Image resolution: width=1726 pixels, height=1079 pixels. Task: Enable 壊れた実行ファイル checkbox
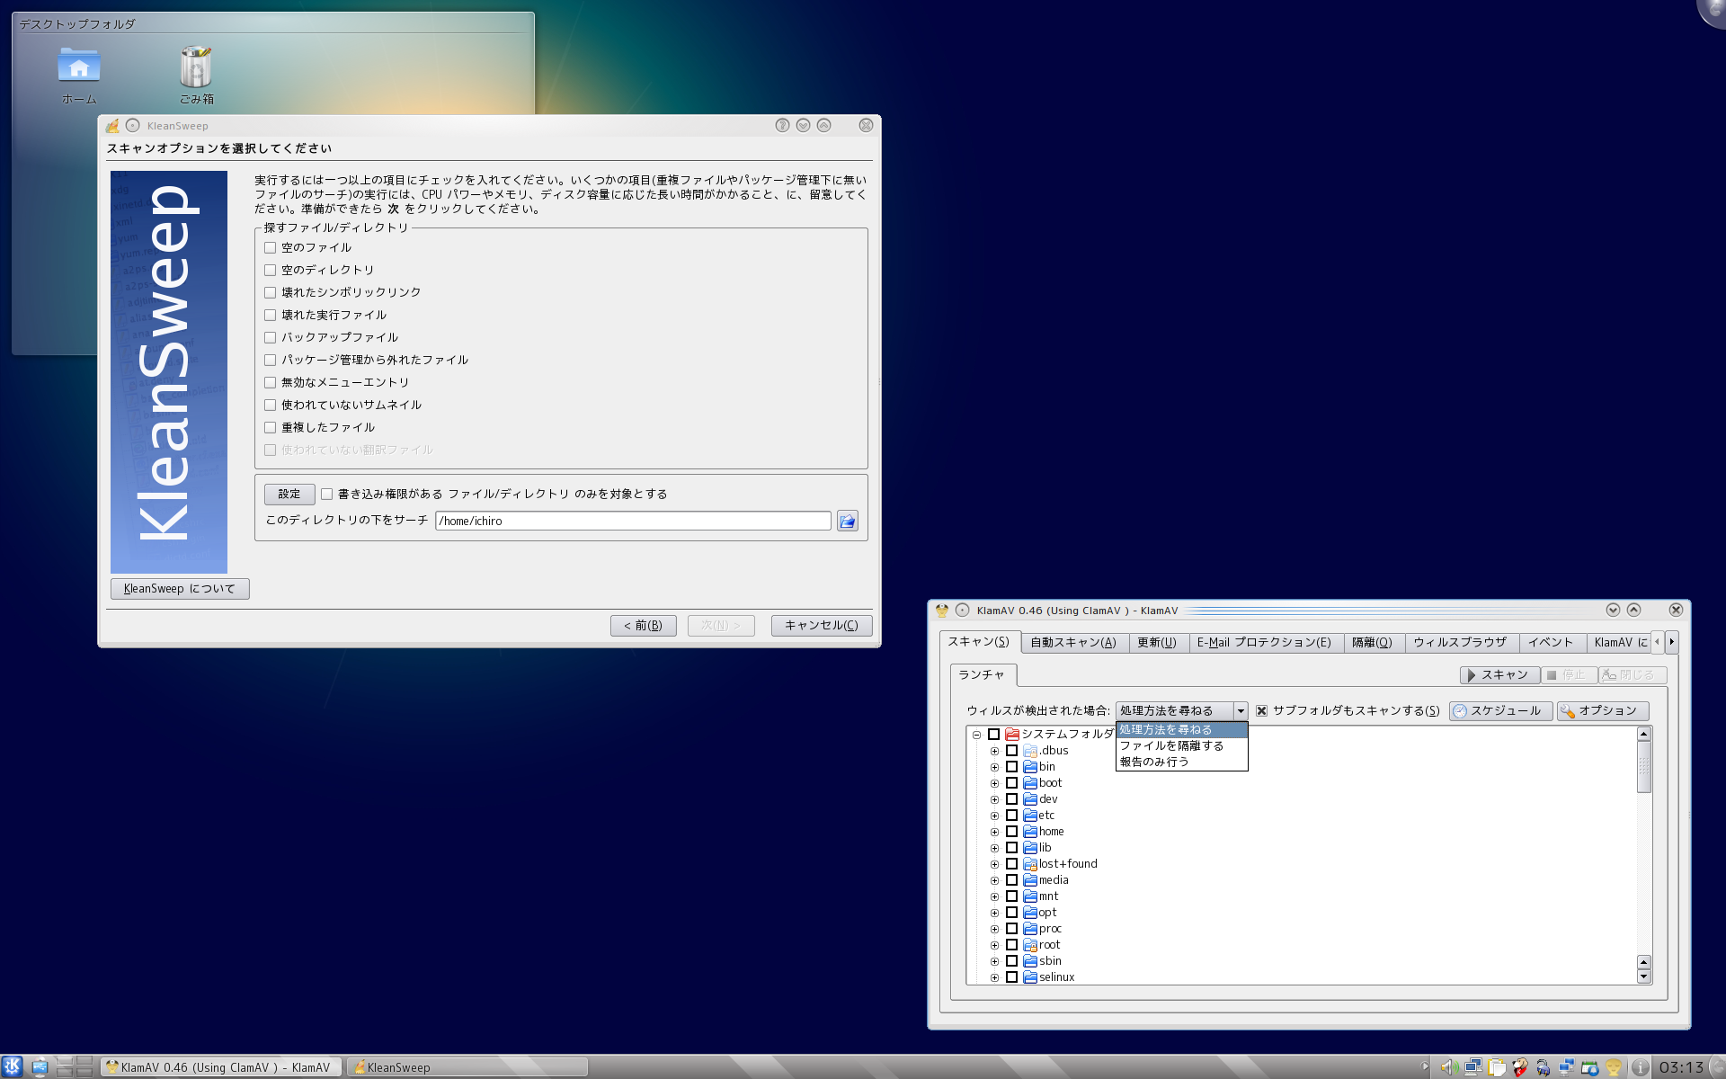pos(270,315)
